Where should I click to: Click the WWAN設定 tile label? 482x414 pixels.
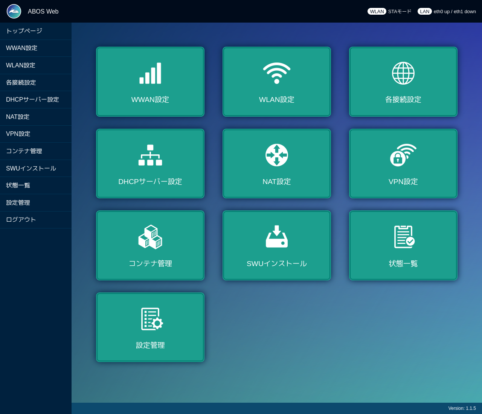[150, 100]
